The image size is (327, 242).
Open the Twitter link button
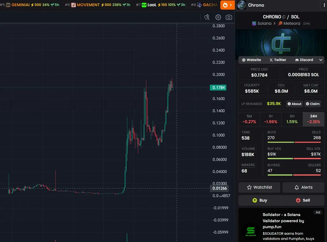[278, 60]
